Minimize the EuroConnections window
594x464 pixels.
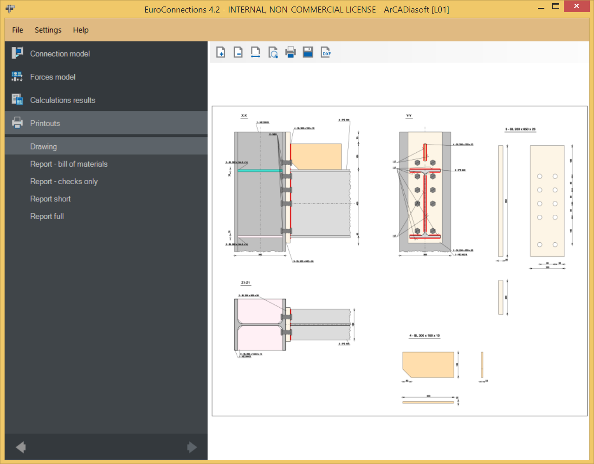[x=541, y=8]
